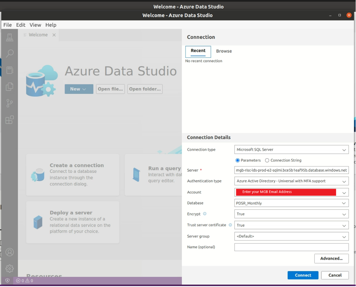
Task: Click the info icon beside Encrypt
Action: coord(205,214)
